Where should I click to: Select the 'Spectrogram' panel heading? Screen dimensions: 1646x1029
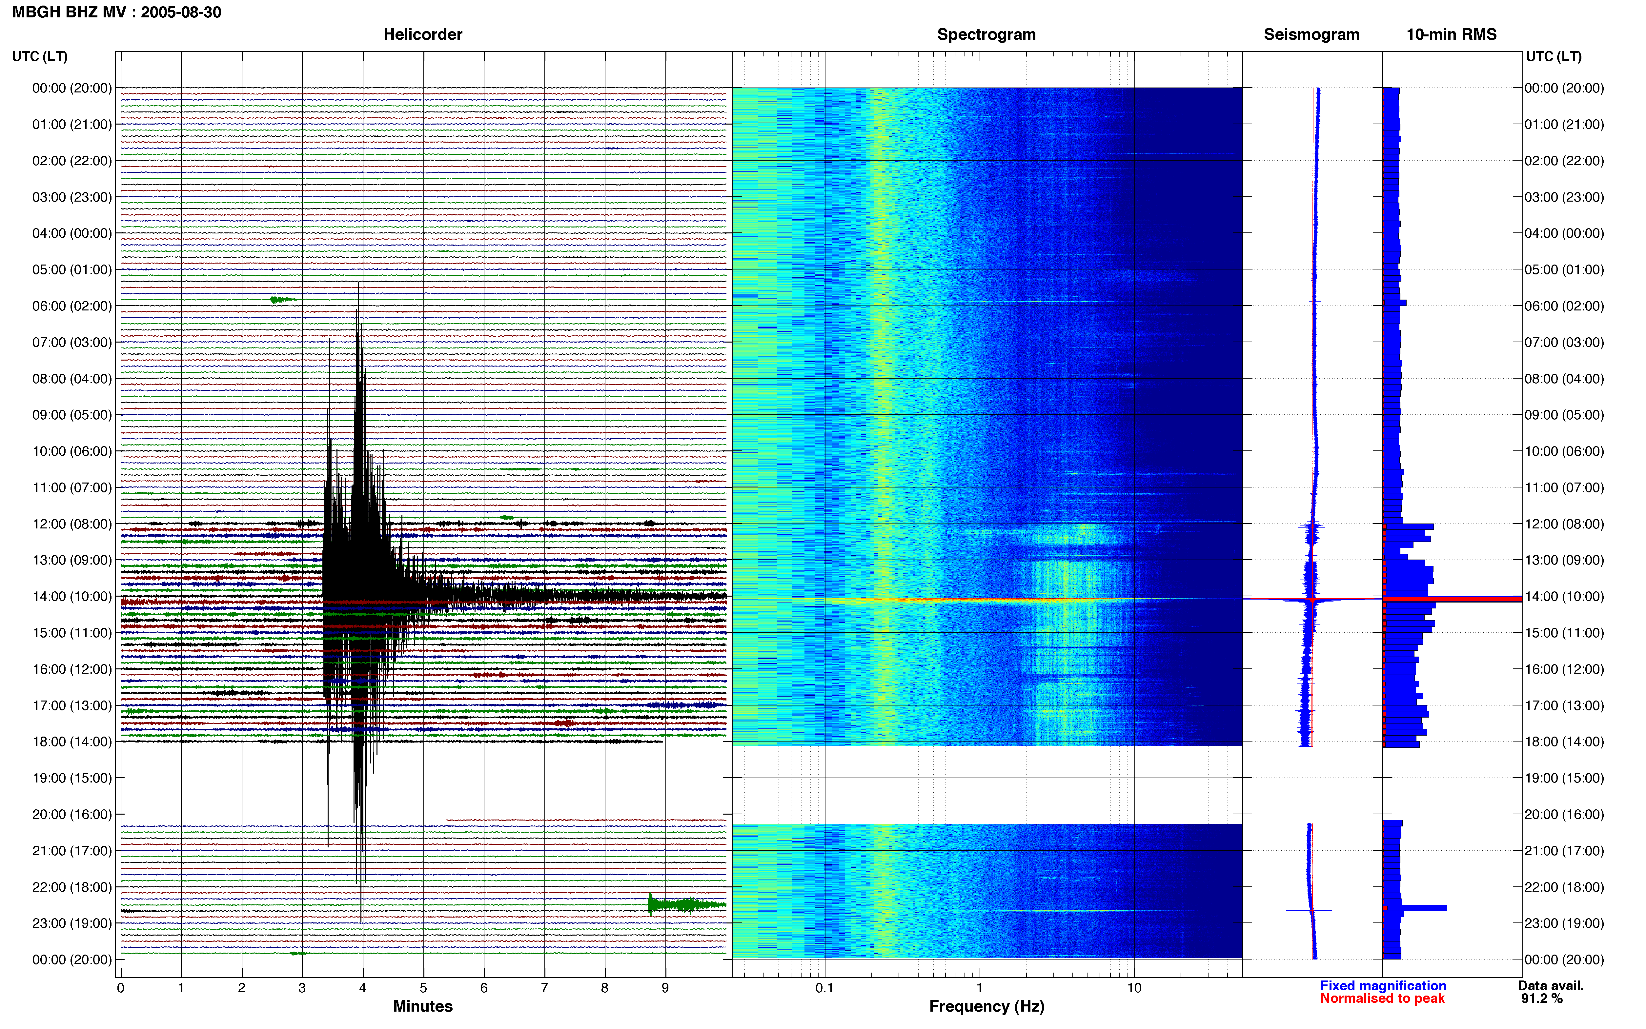[986, 34]
